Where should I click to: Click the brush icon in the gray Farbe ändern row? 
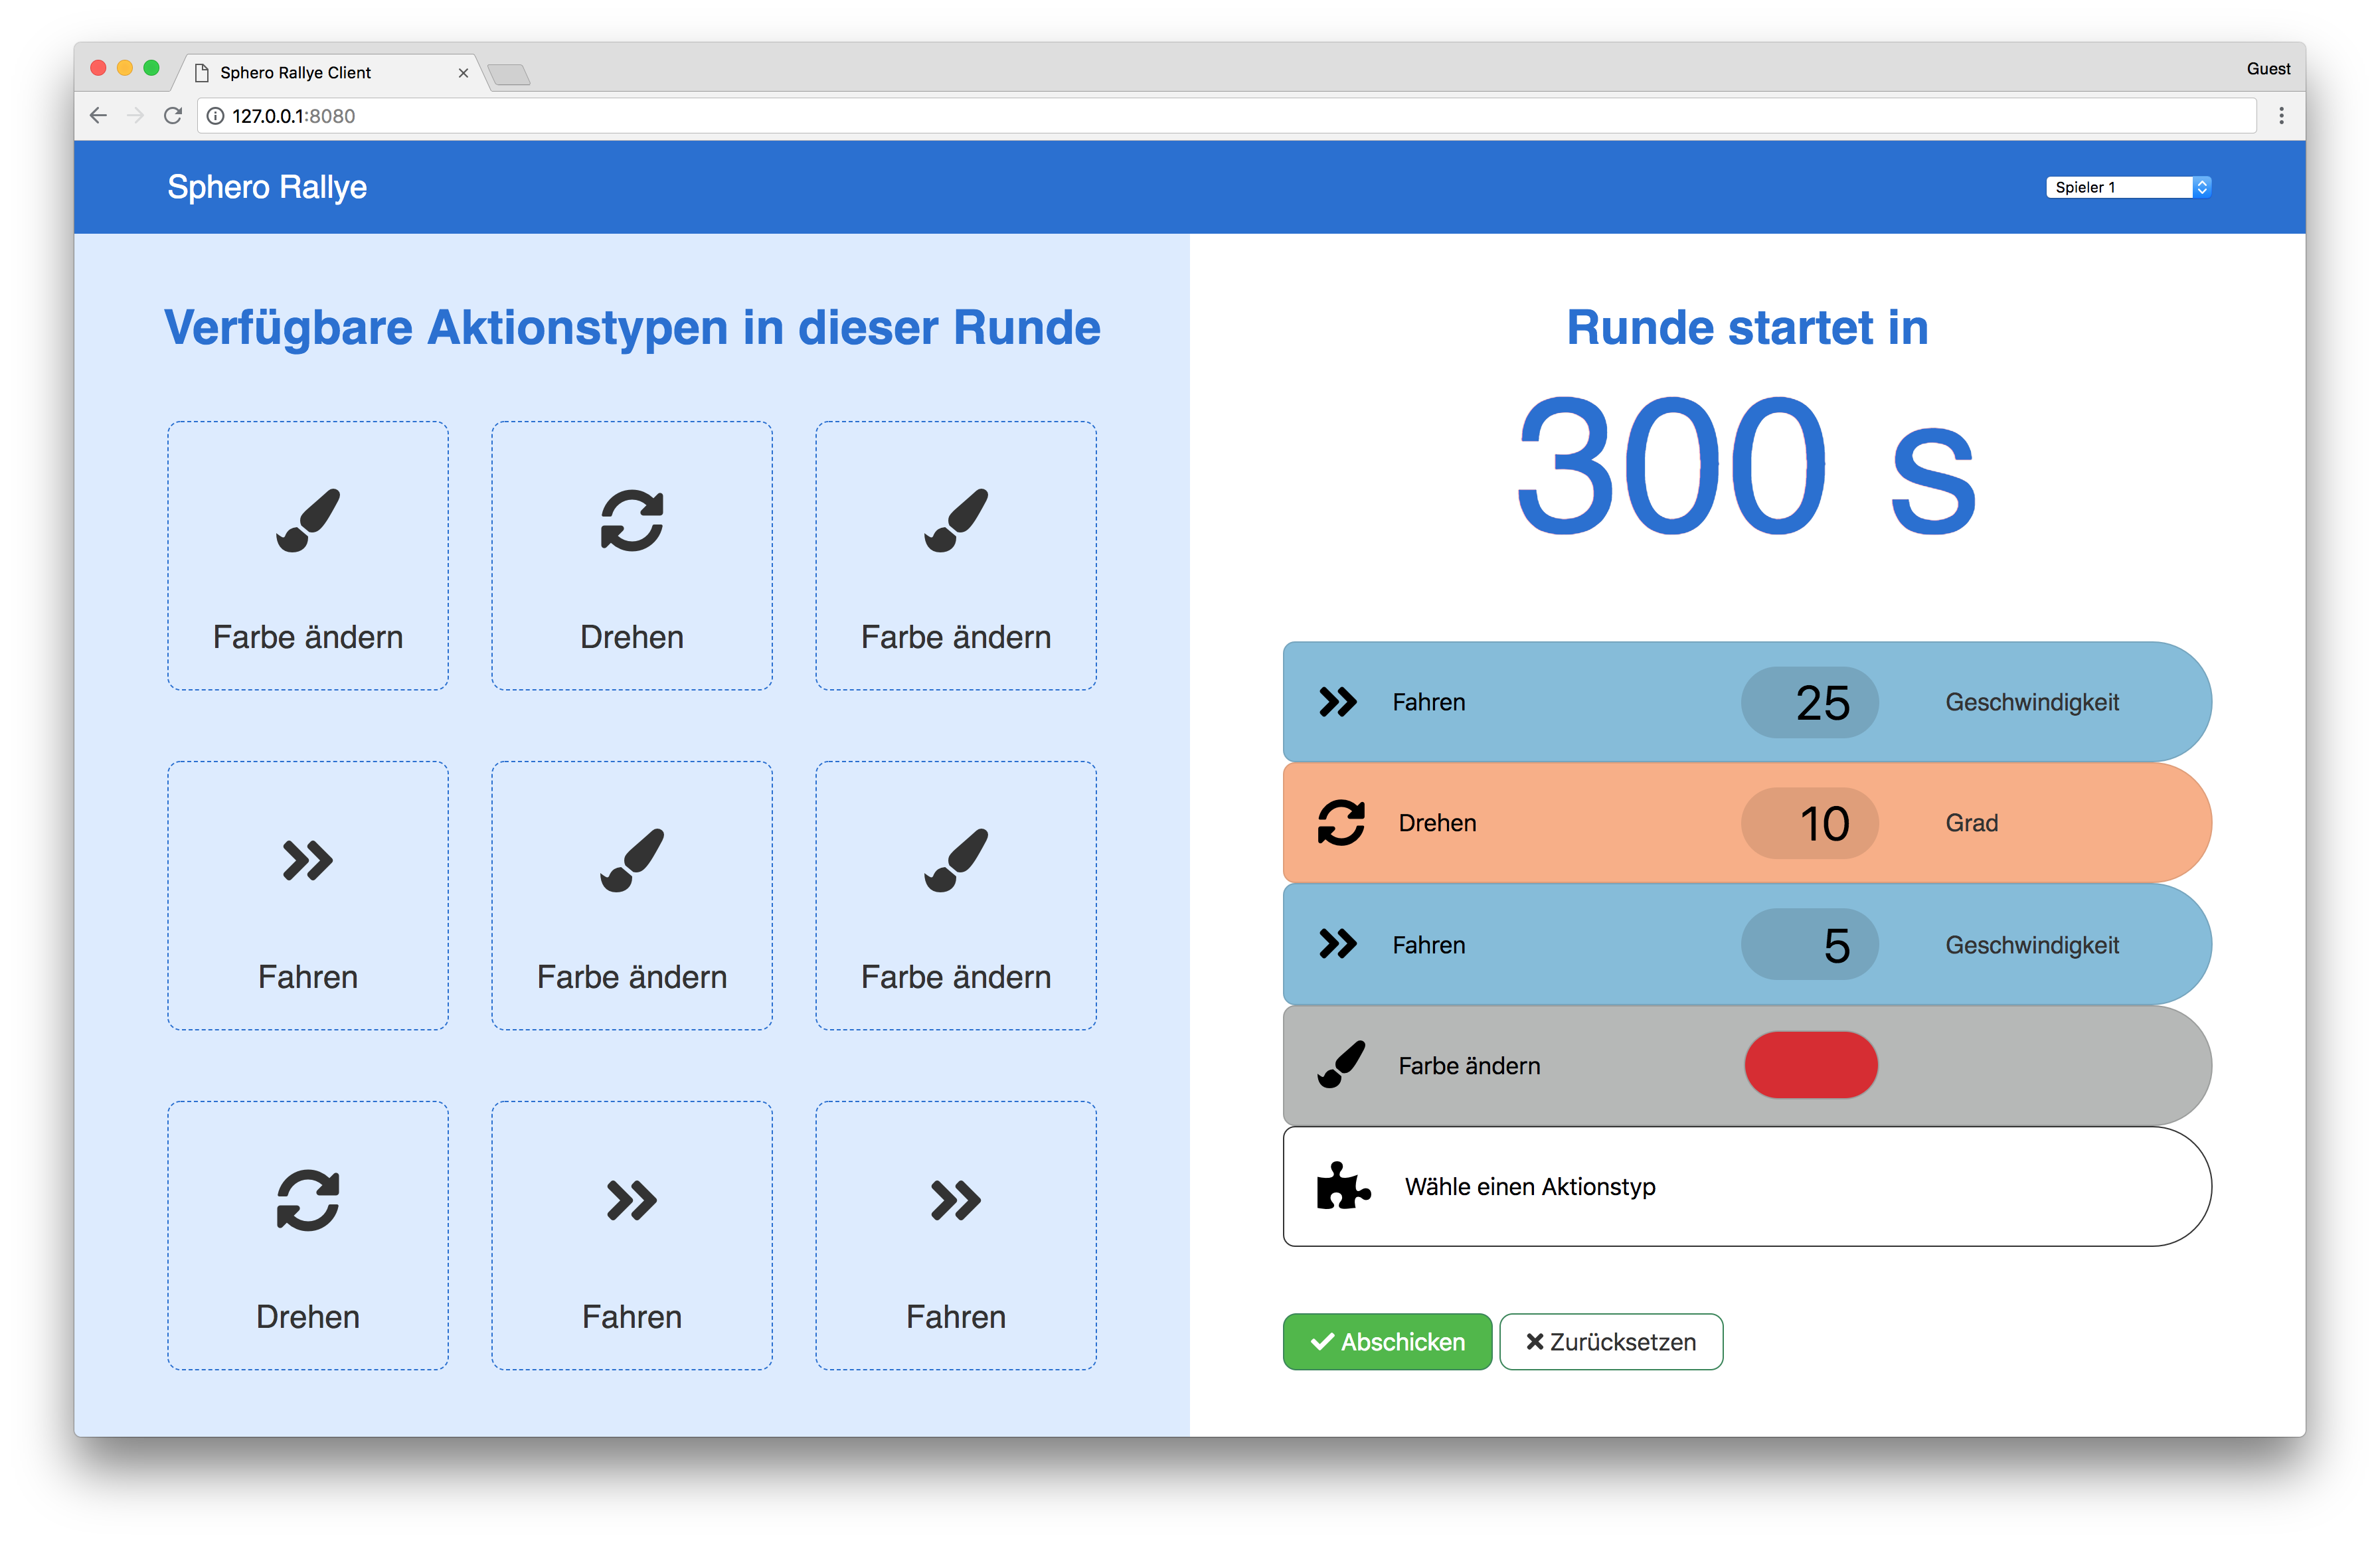[1341, 1065]
